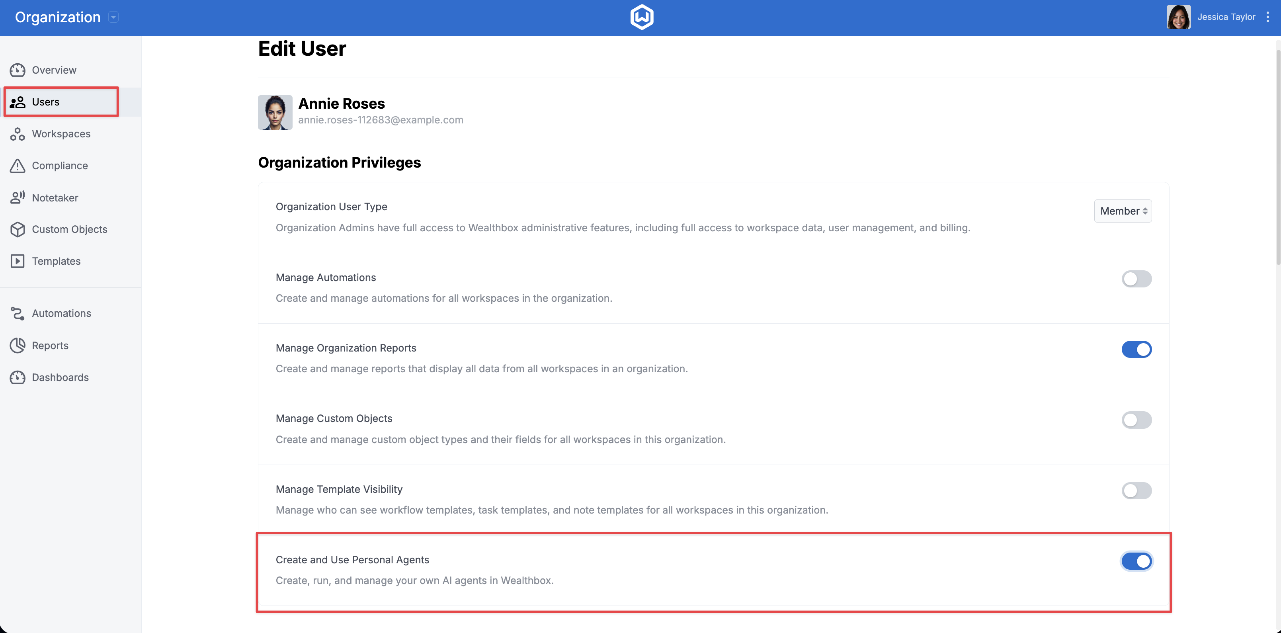Click the Templates play-box icon

(18, 261)
